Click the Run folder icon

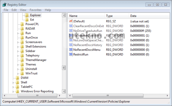click(22, 33)
